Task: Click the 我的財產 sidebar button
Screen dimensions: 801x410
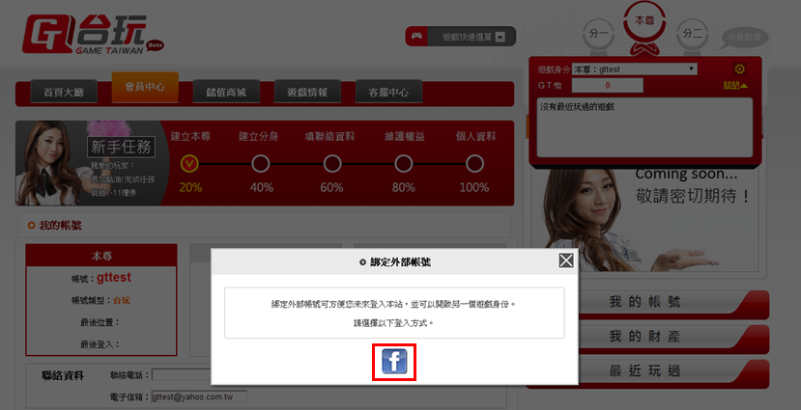Action: 647,338
